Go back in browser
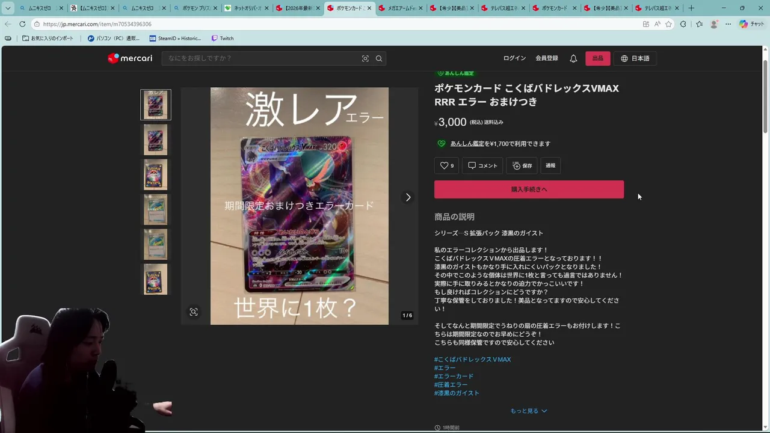This screenshot has width=770, height=433. pos(8,24)
